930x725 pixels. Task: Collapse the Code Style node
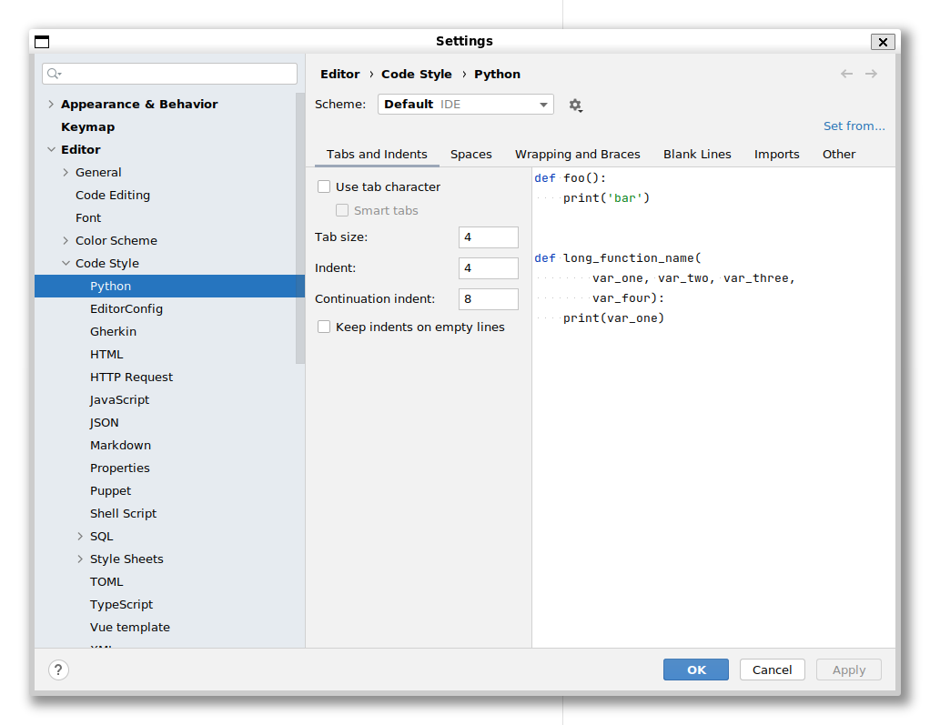tap(66, 263)
